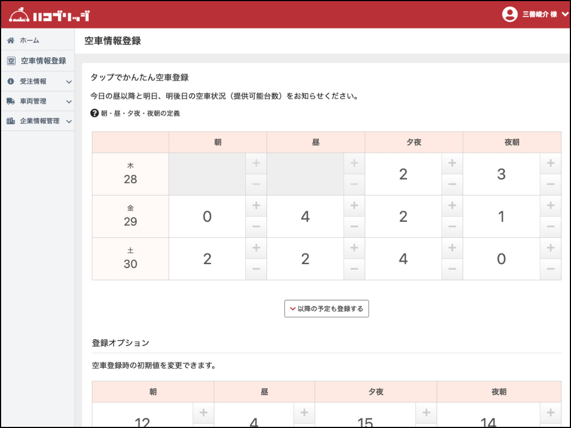Image resolution: width=571 pixels, height=428 pixels.
Task: Click the 以降の予定も登録する button
Action: [x=326, y=308]
